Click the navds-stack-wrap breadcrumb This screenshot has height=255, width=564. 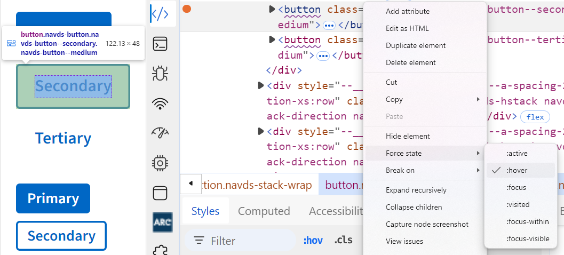258,185
